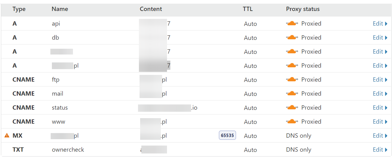Click proxied cloud icon on status CNAME row
The width and height of the screenshot is (392, 162).
point(292,107)
